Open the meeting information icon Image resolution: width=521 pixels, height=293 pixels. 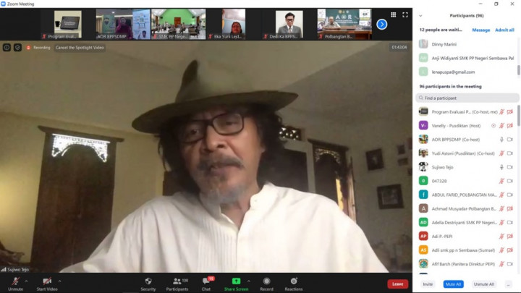tap(7, 47)
